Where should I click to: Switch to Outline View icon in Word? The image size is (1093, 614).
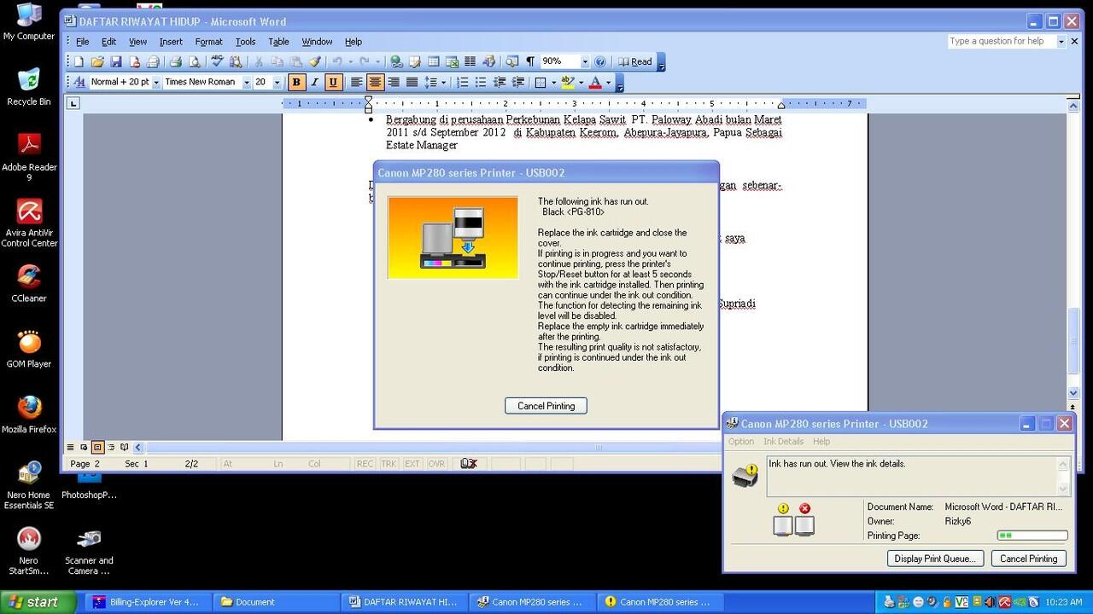point(111,447)
